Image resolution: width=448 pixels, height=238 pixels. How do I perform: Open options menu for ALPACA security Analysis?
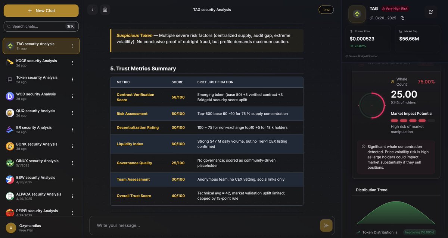pyautogui.click(x=72, y=196)
